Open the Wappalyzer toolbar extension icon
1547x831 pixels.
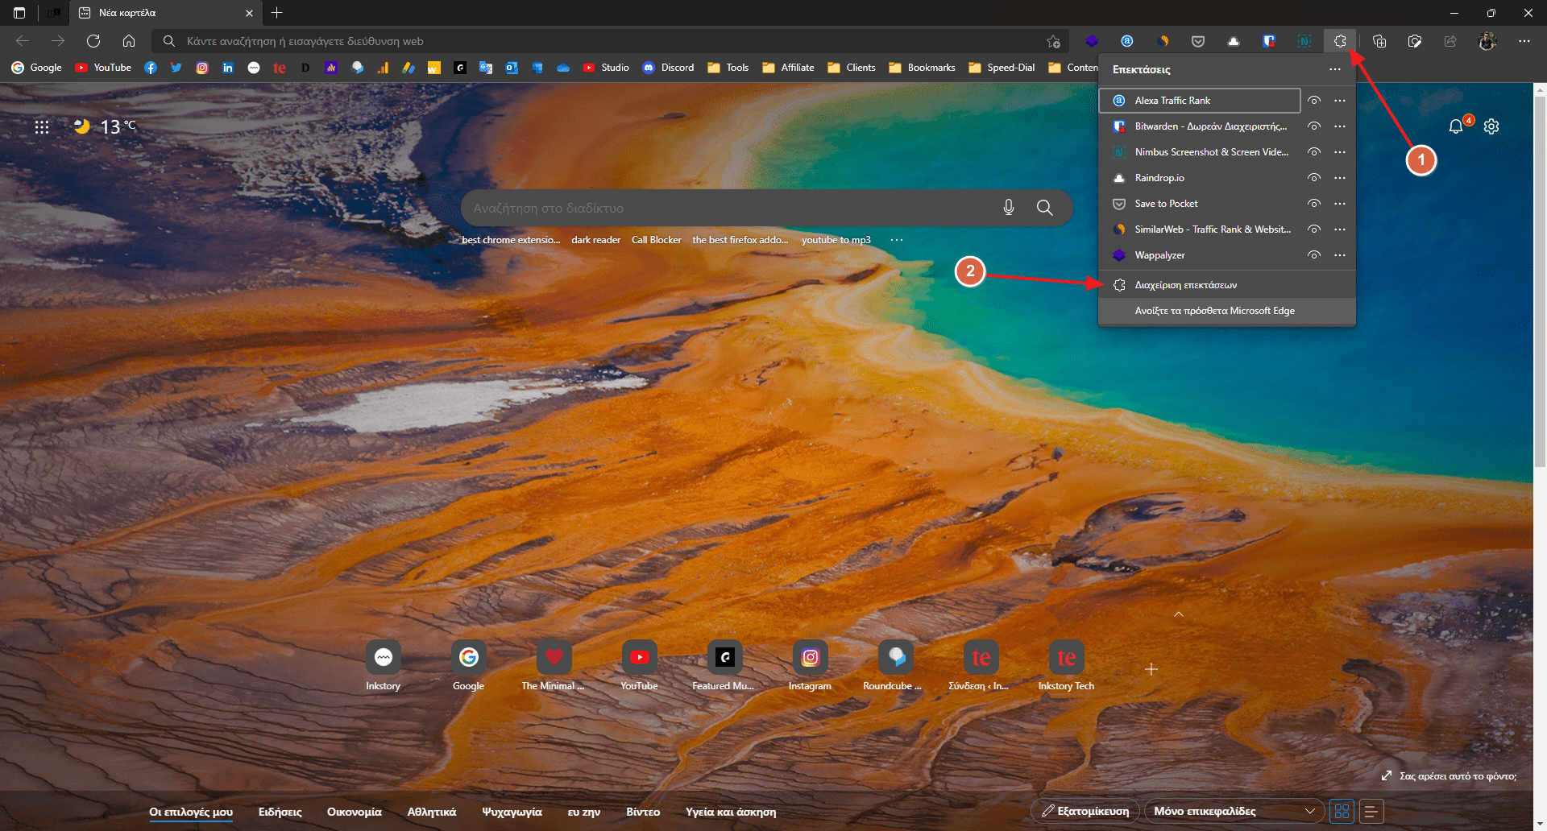(x=1092, y=41)
